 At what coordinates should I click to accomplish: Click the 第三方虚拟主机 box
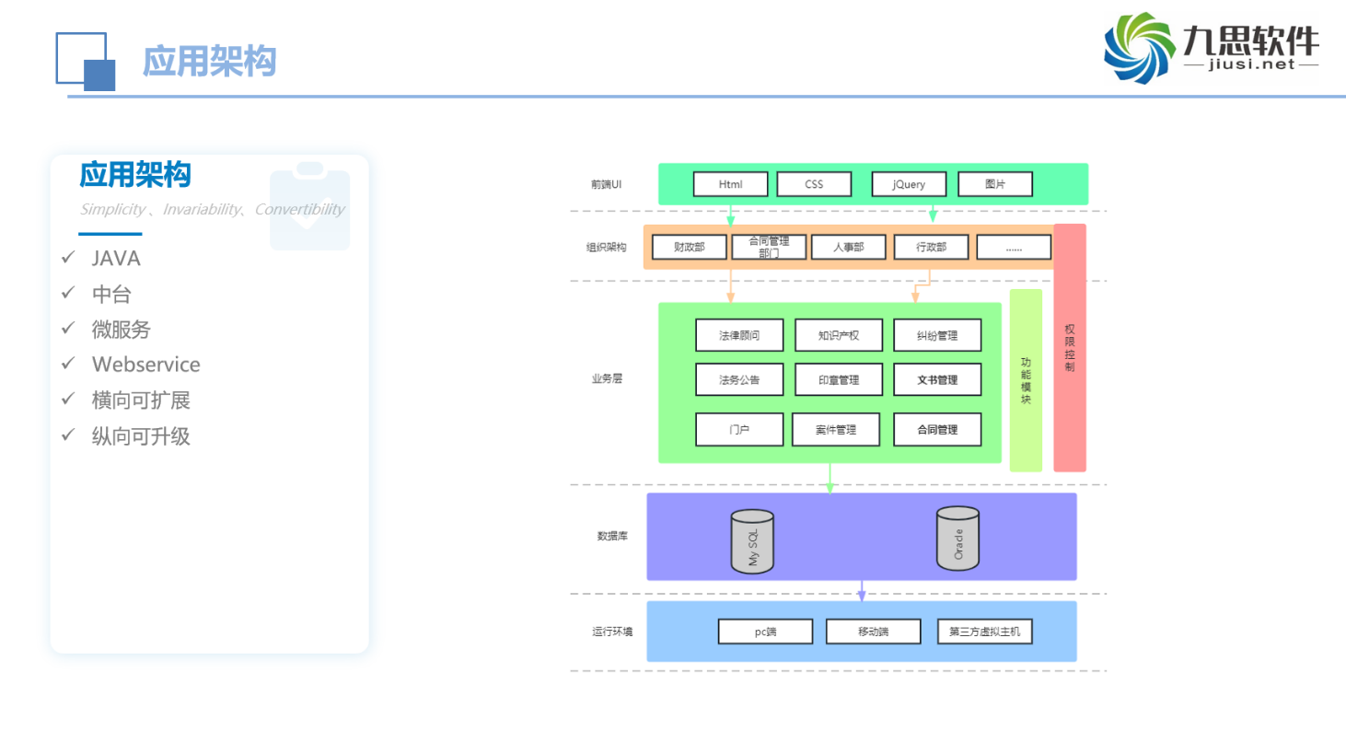984,632
